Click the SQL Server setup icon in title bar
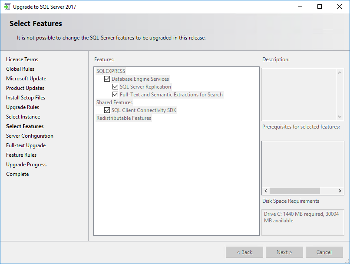The image size is (350, 264). tap(7, 7)
